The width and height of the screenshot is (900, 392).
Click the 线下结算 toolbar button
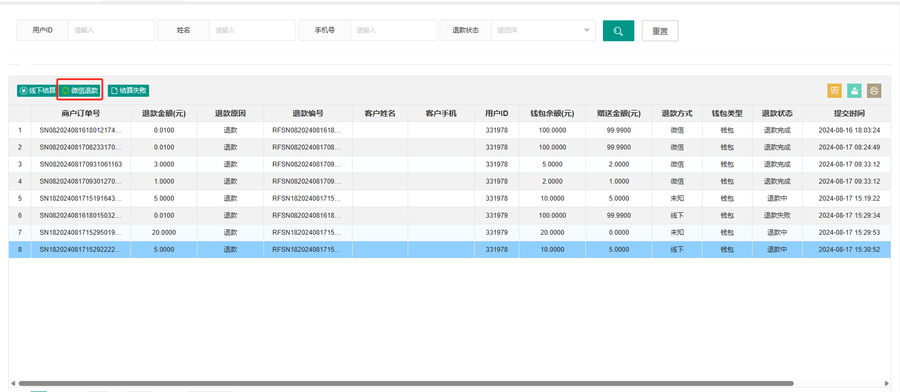37,91
